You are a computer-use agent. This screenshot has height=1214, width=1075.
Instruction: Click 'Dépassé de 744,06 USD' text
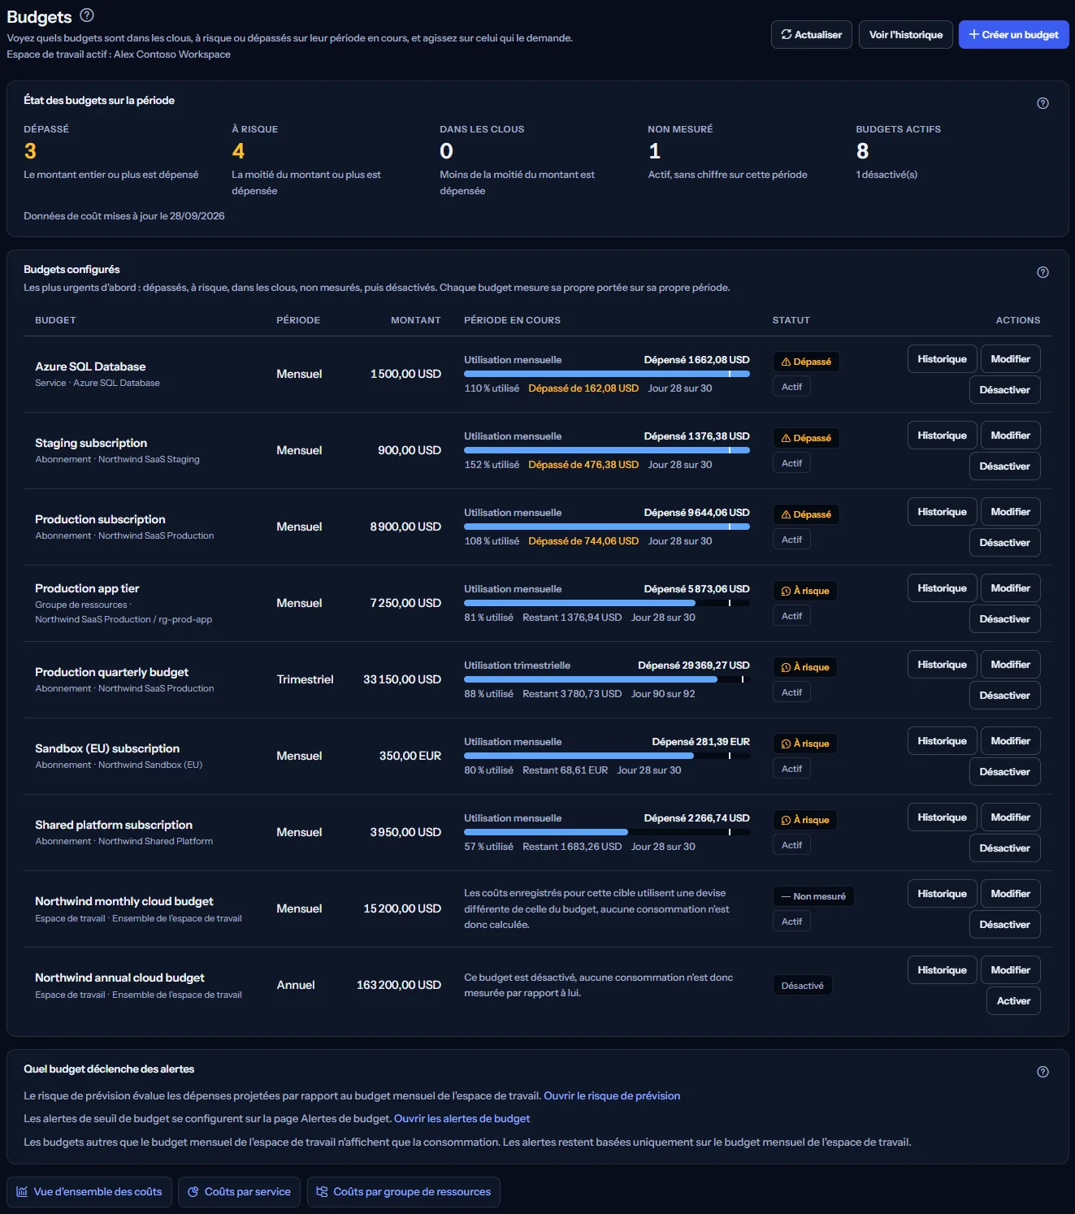[x=583, y=541]
